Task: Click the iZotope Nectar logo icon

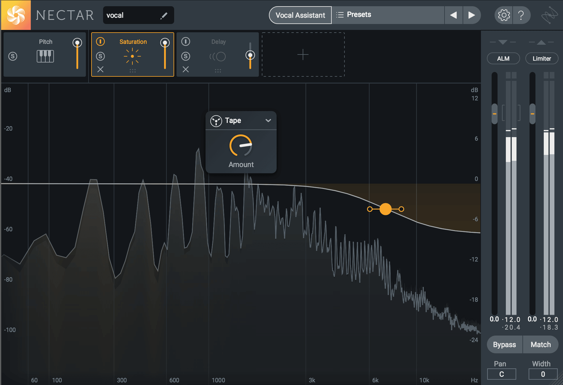Action: pyautogui.click(x=16, y=15)
